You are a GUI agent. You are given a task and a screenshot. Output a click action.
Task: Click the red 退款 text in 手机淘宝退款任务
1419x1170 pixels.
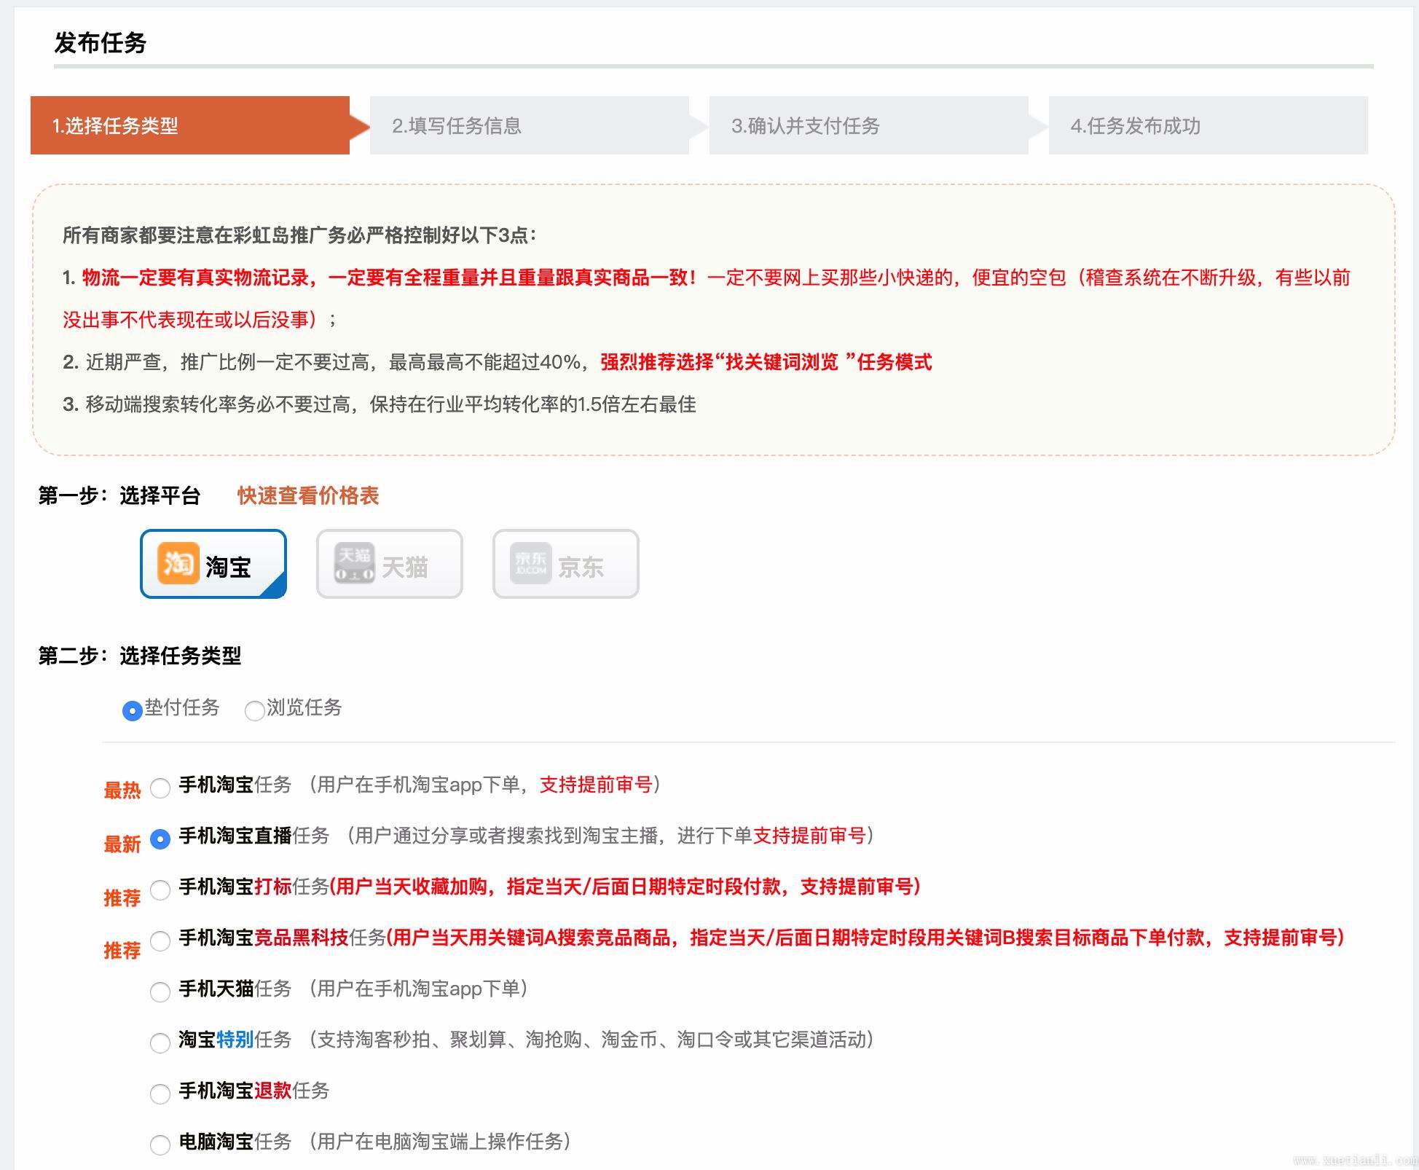pyautogui.click(x=273, y=1091)
